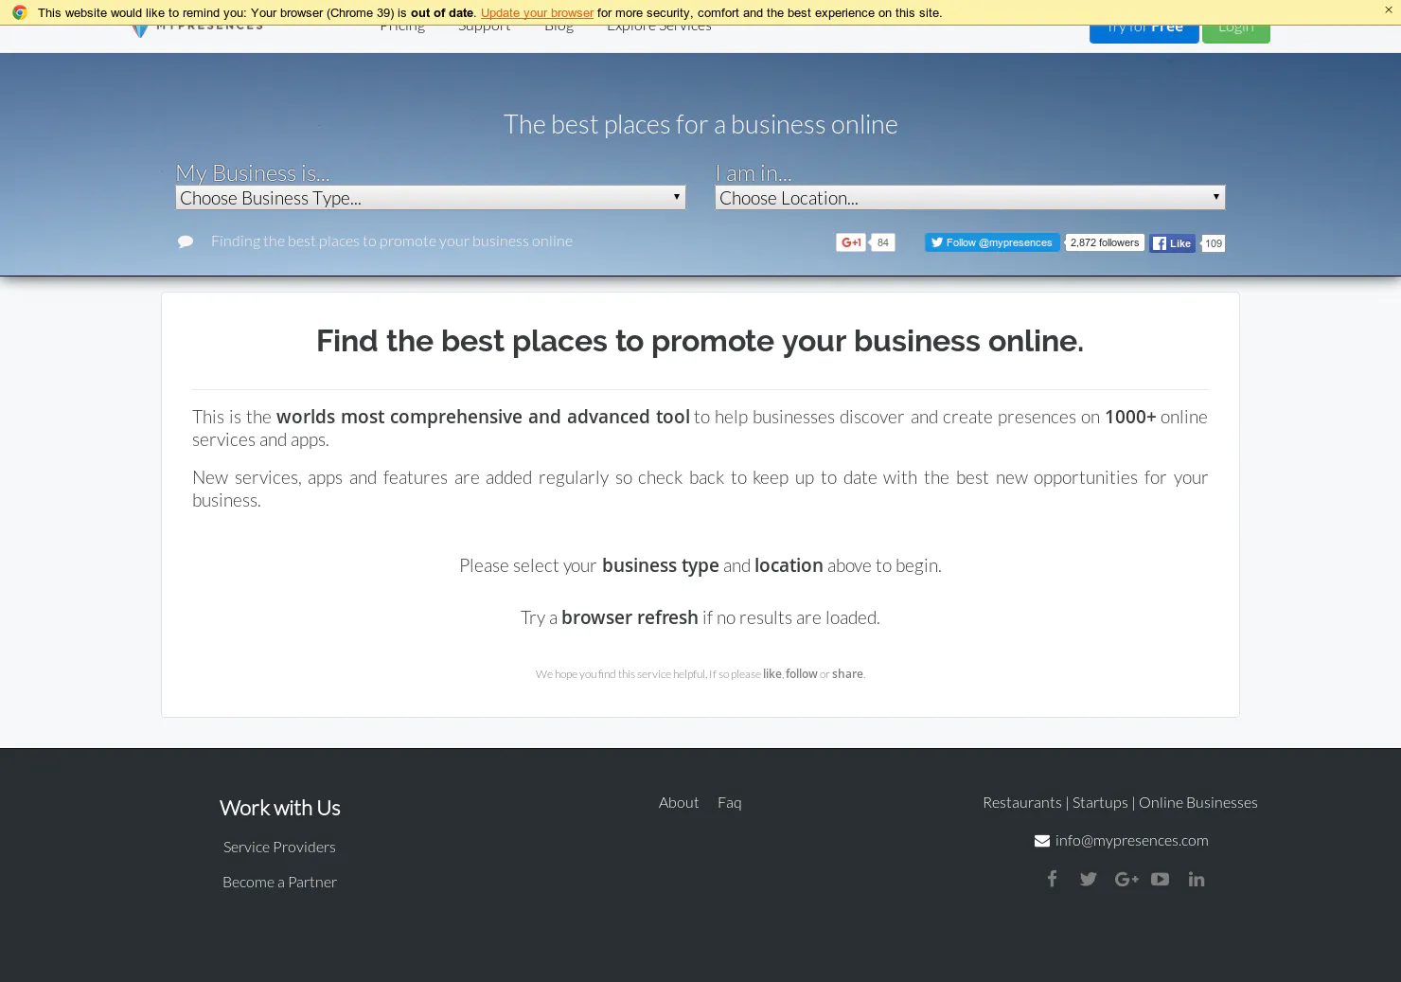Click the envelope email icon

pos(1042,841)
